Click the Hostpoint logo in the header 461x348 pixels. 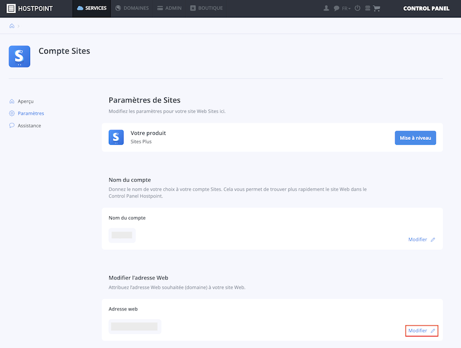tap(29, 8)
